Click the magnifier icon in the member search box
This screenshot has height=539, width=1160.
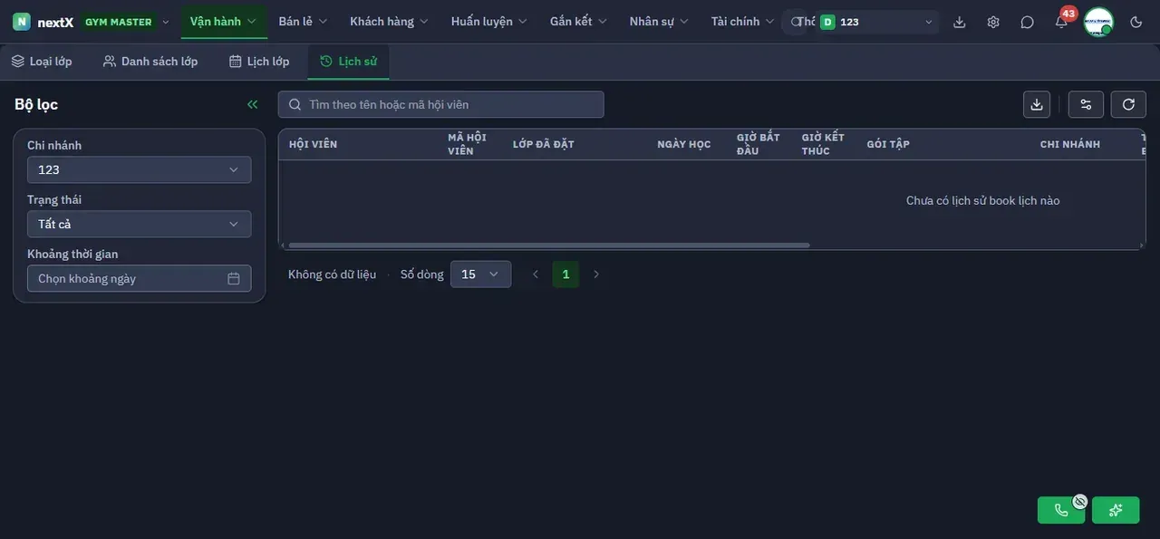point(295,104)
